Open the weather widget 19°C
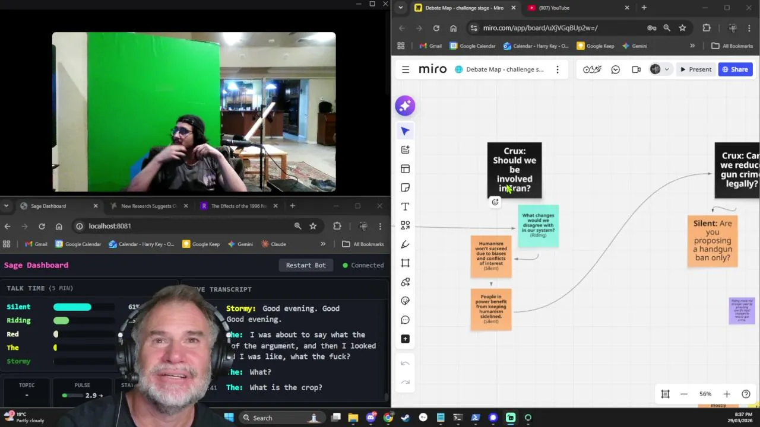 23,417
